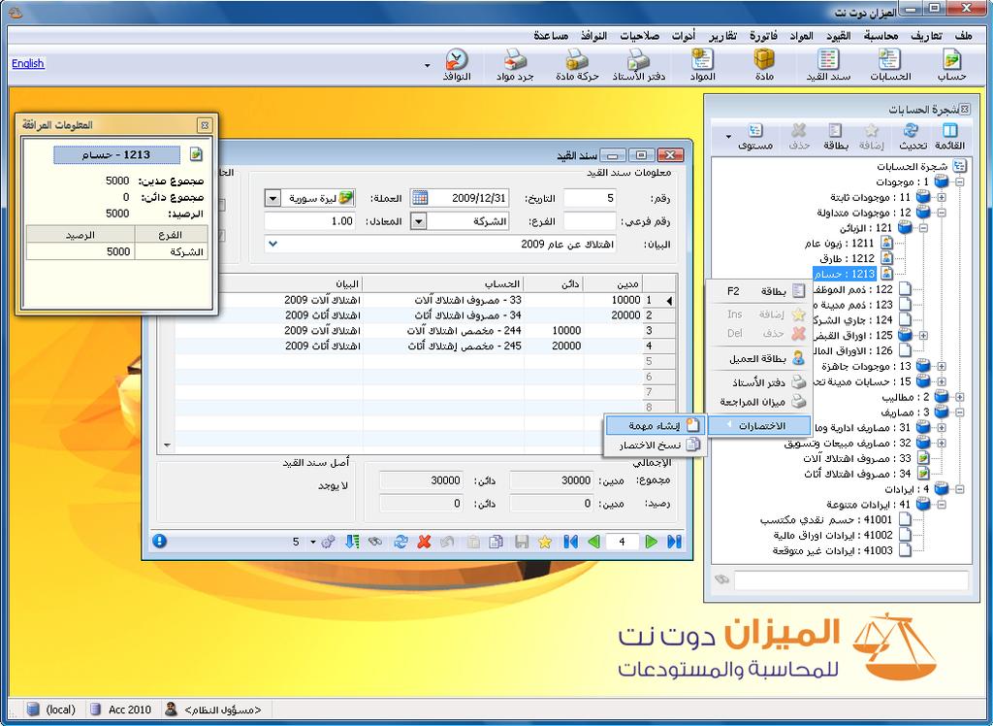Click the binoculars search icon in voucher toolbar

(376, 542)
